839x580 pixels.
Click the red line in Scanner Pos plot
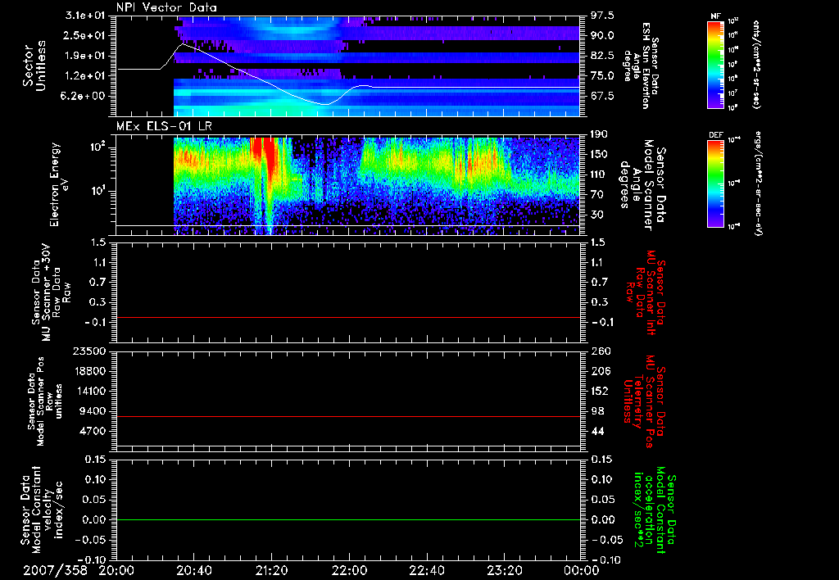[x=347, y=416]
